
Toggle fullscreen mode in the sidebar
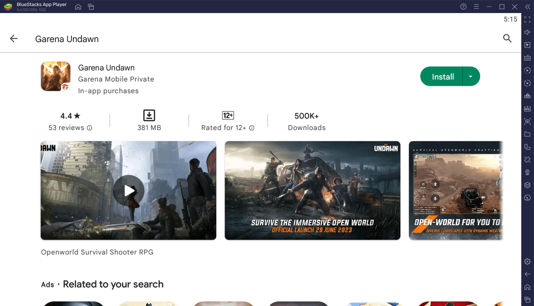pos(527,20)
